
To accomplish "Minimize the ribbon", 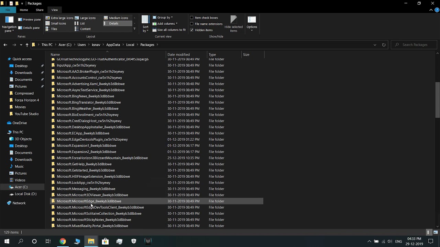I will pos(431,10).
